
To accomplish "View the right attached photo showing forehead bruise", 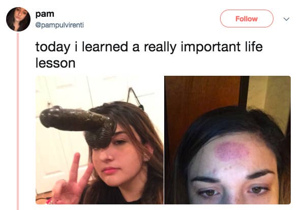I will 227,140.
